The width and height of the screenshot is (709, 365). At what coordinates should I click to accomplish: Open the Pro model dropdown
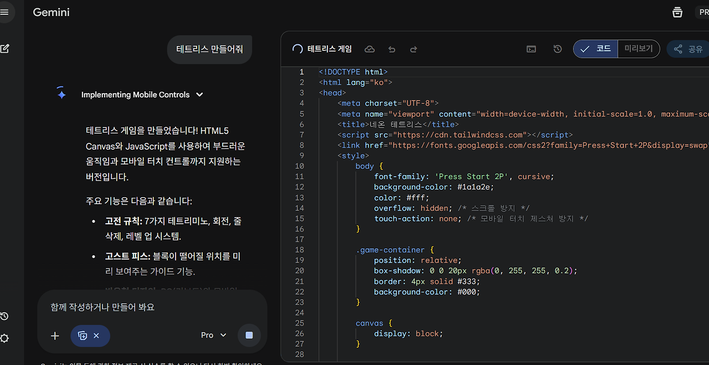[x=213, y=335]
